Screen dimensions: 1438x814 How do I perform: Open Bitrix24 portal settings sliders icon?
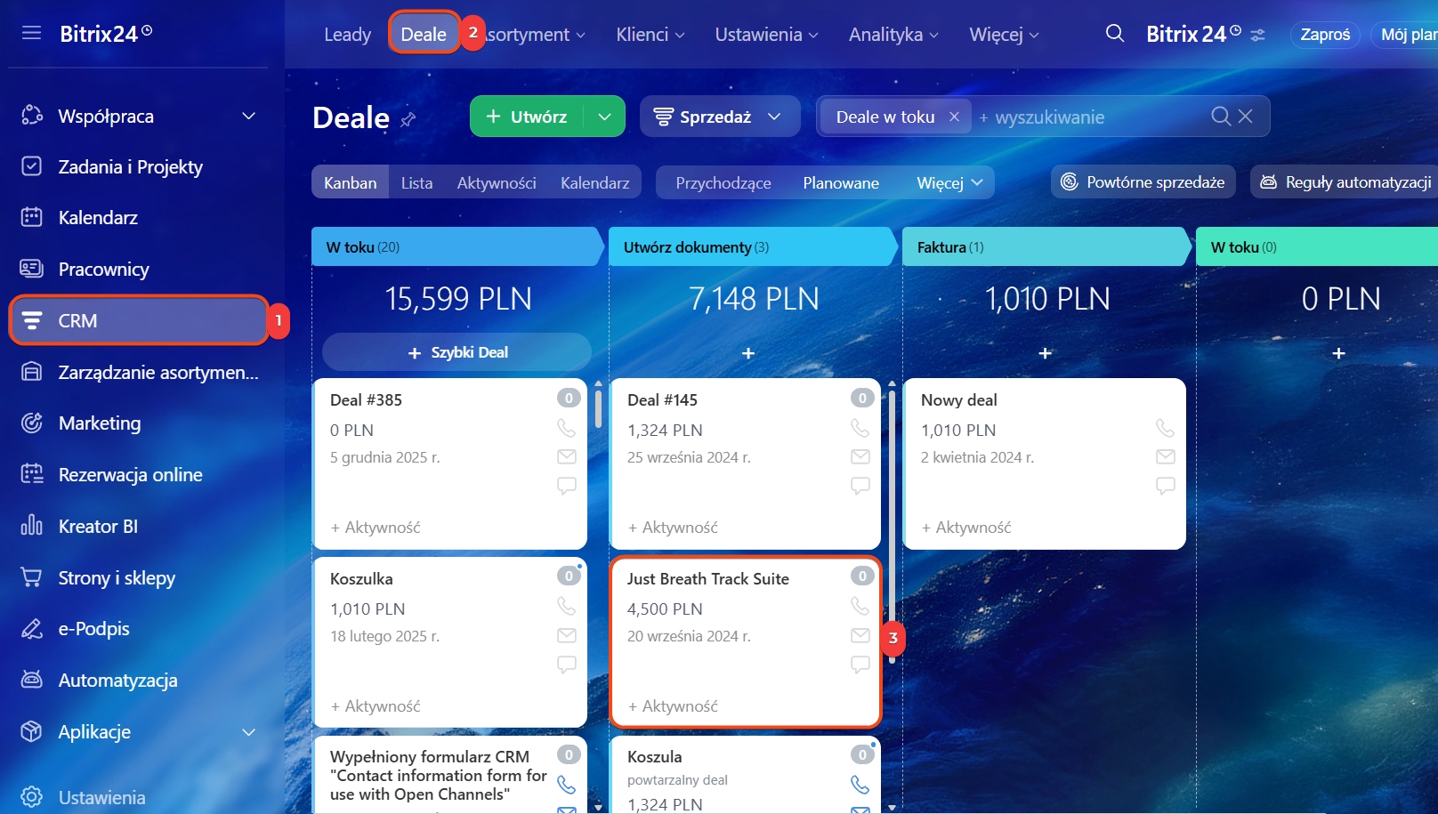tap(1257, 35)
